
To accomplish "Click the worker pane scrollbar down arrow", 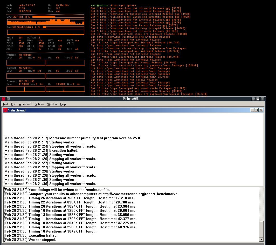I will pyautogui.click(x=261, y=239).
